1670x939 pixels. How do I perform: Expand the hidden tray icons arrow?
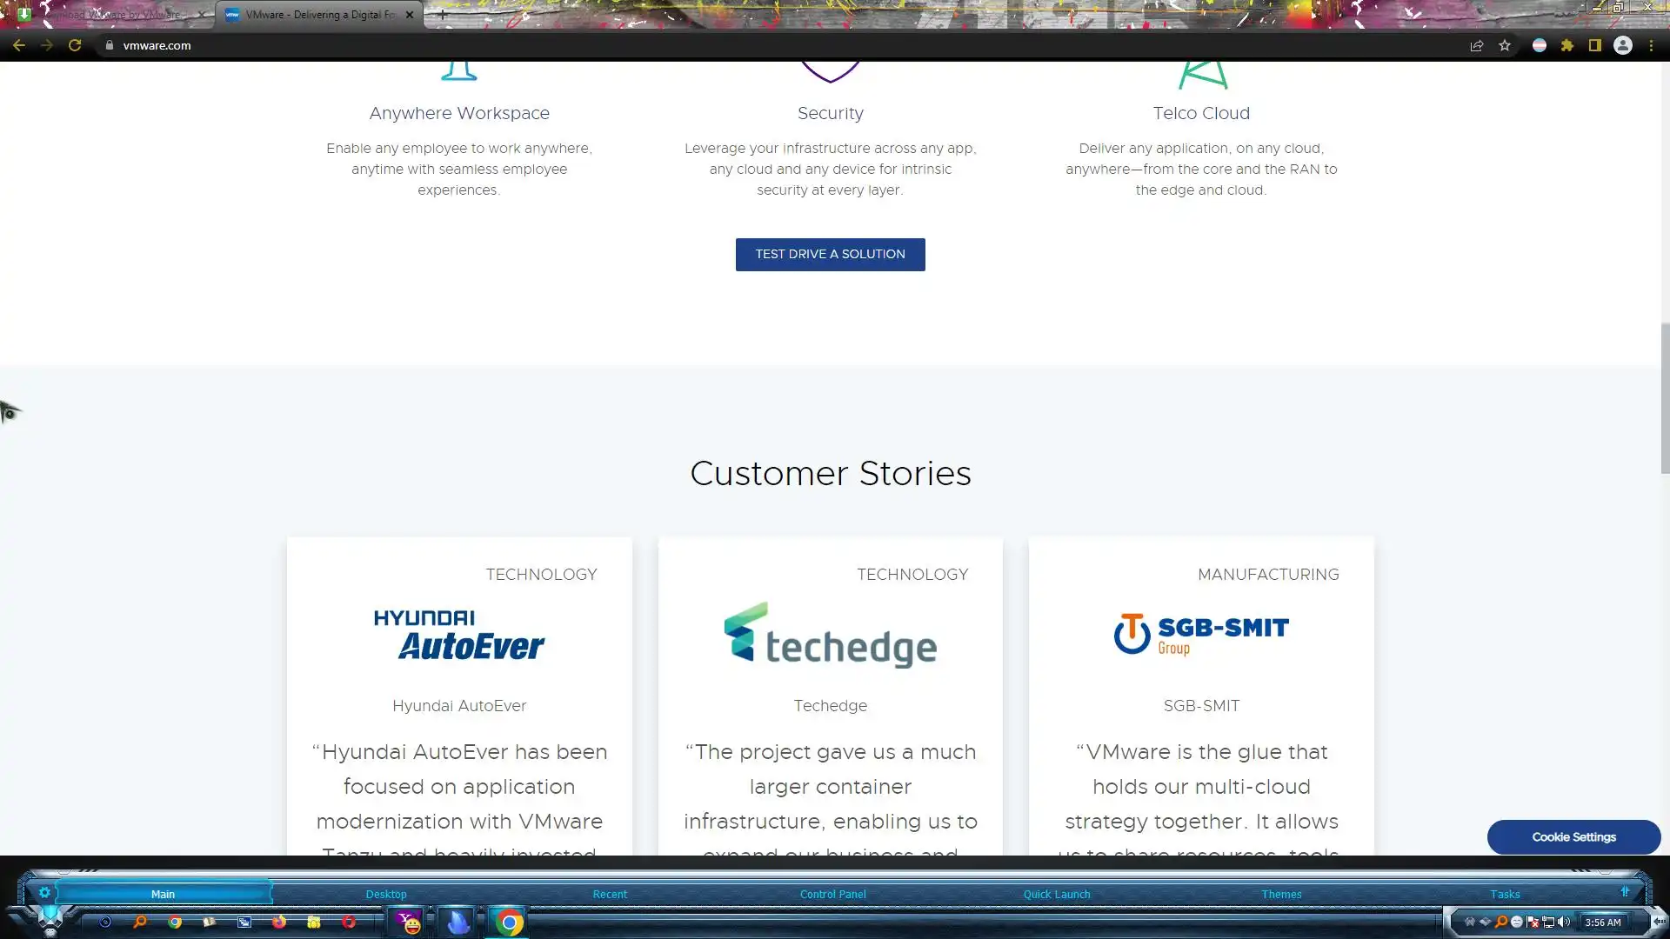click(1659, 922)
